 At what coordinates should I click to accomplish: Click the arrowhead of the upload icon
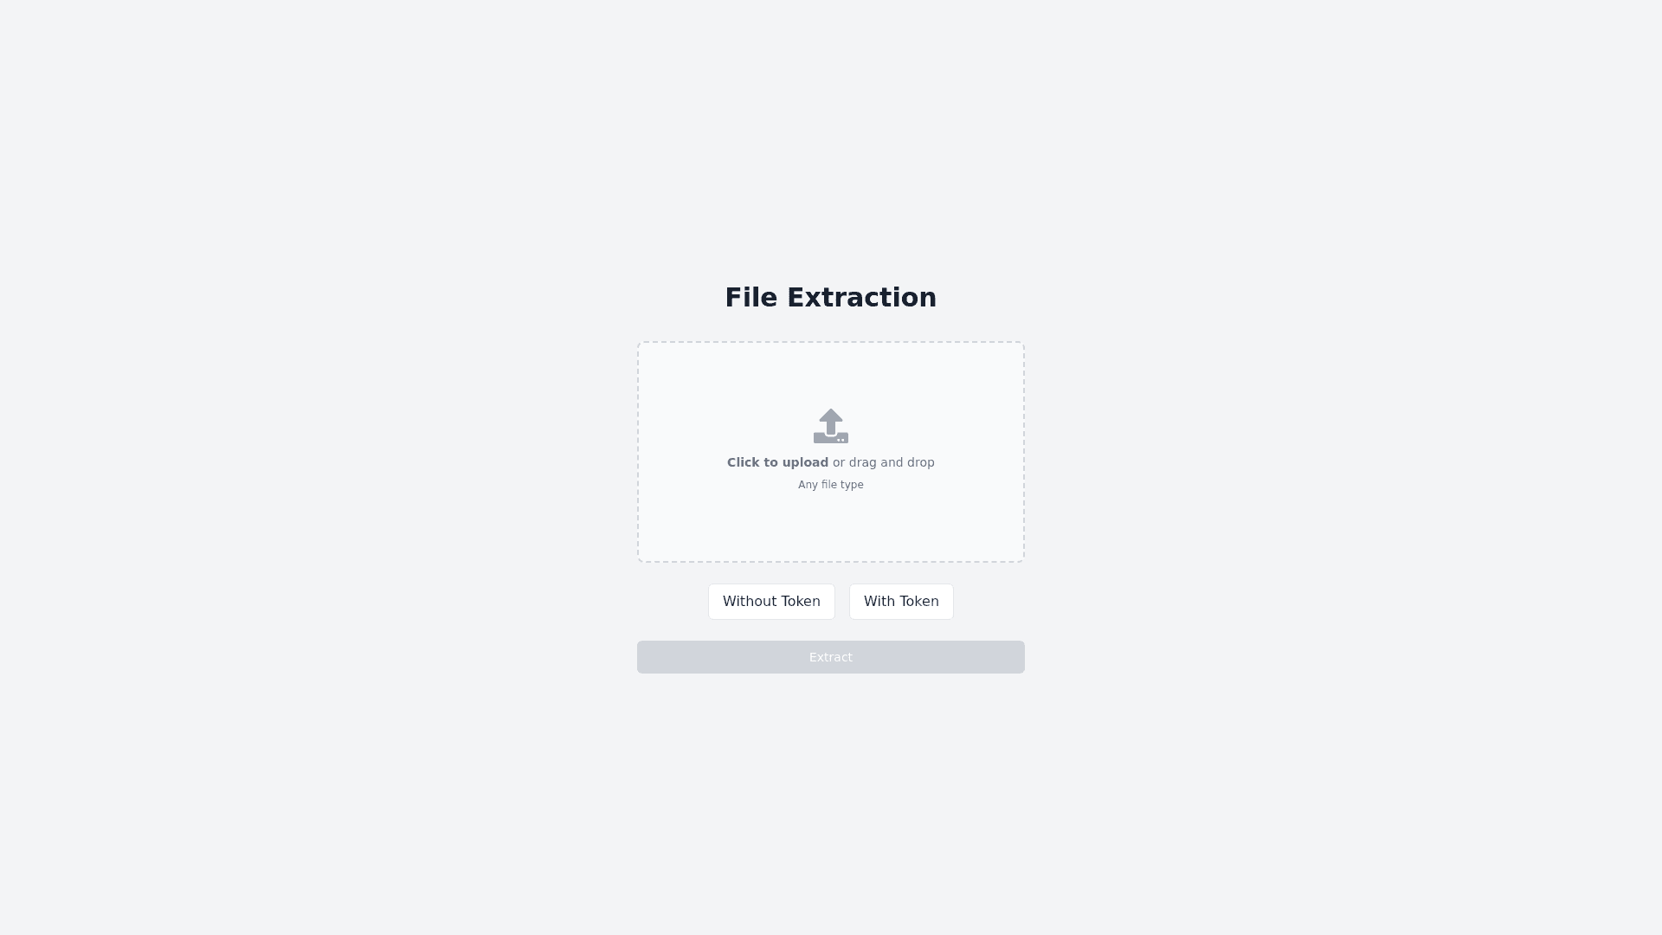coord(831,416)
